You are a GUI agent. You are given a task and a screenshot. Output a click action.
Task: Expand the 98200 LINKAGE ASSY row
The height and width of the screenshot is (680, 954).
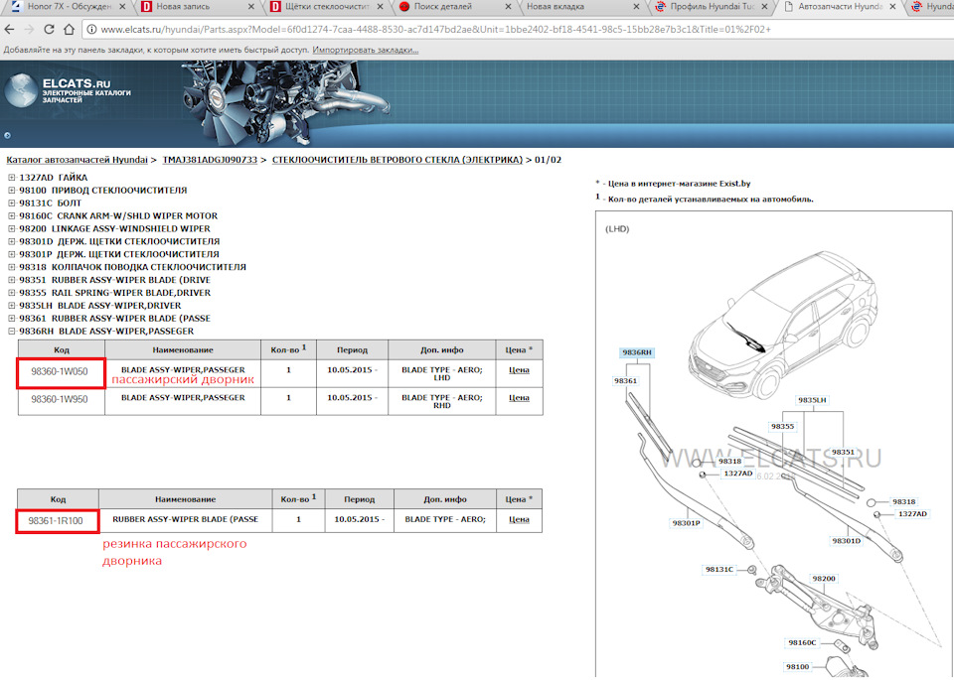(12, 228)
